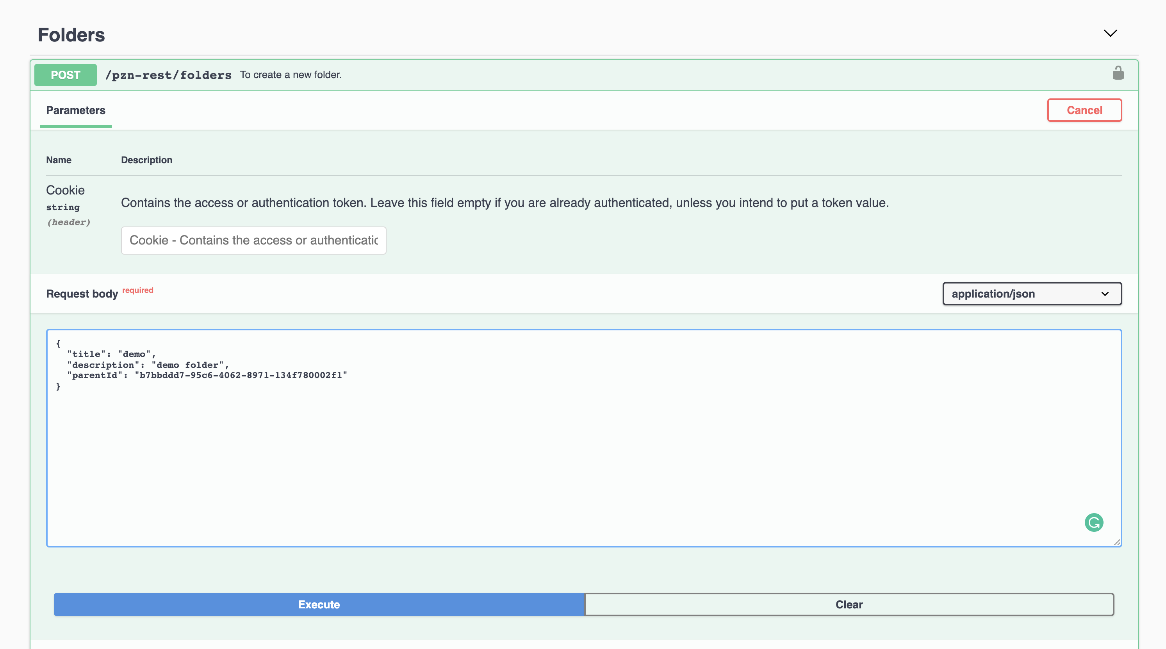Click the authorization lock icon
Image resolution: width=1166 pixels, height=649 pixels.
pyautogui.click(x=1118, y=73)
